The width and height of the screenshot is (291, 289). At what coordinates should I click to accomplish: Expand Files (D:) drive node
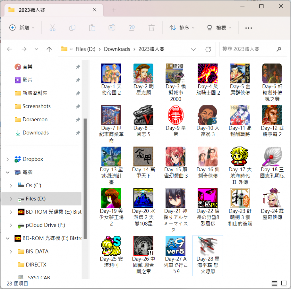tap(11, 199)
